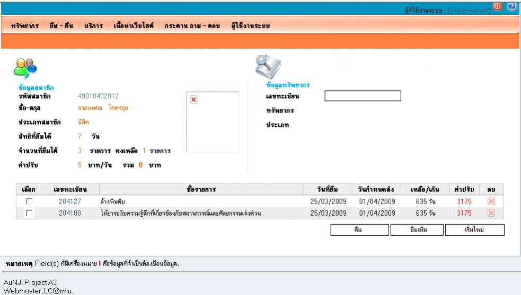Click the วันกำหนดส่ง column header
The width and height of the screenshot is (521, 295).
click(376, 189)
